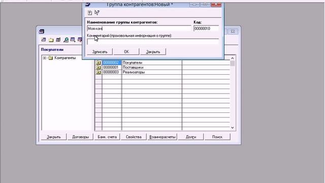
Task: Select the code cell 00000003
Action: (112, 72)
